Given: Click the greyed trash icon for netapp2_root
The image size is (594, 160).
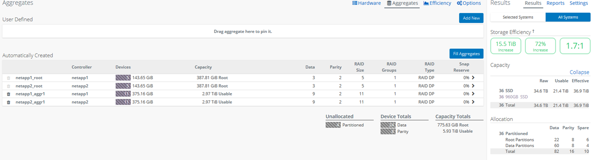Looking at the screenshot, I should 9,86.
